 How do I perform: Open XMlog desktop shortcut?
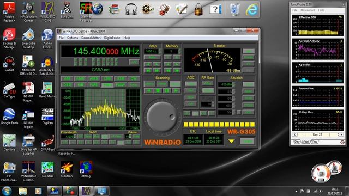point(86,170)
